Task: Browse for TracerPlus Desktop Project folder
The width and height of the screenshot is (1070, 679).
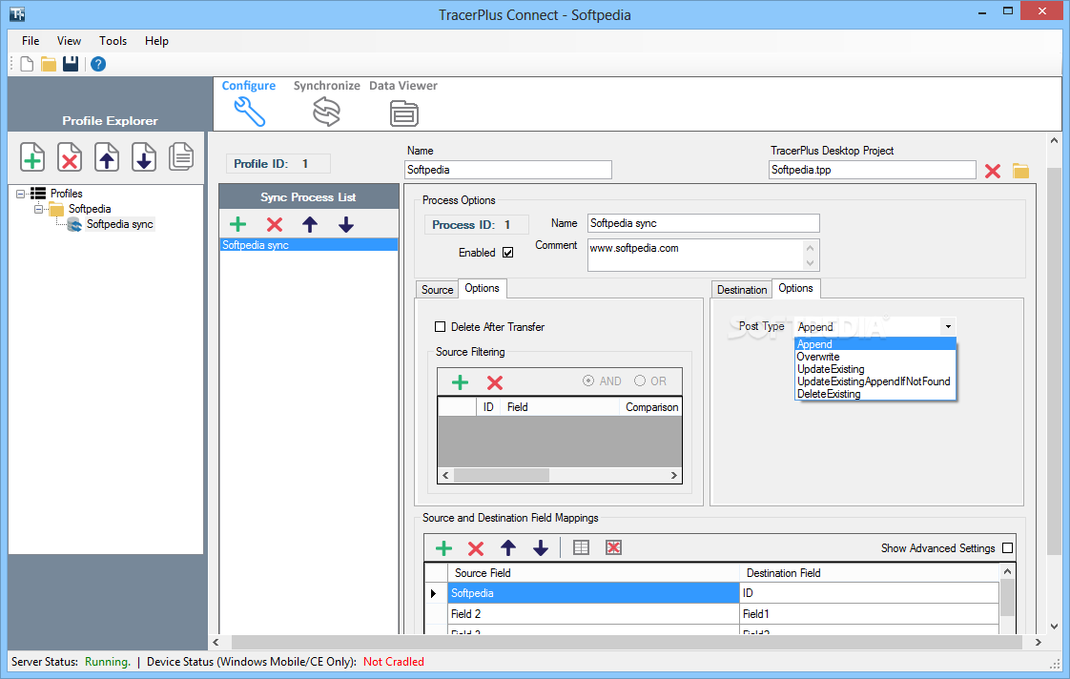Action: [1020, 171]
